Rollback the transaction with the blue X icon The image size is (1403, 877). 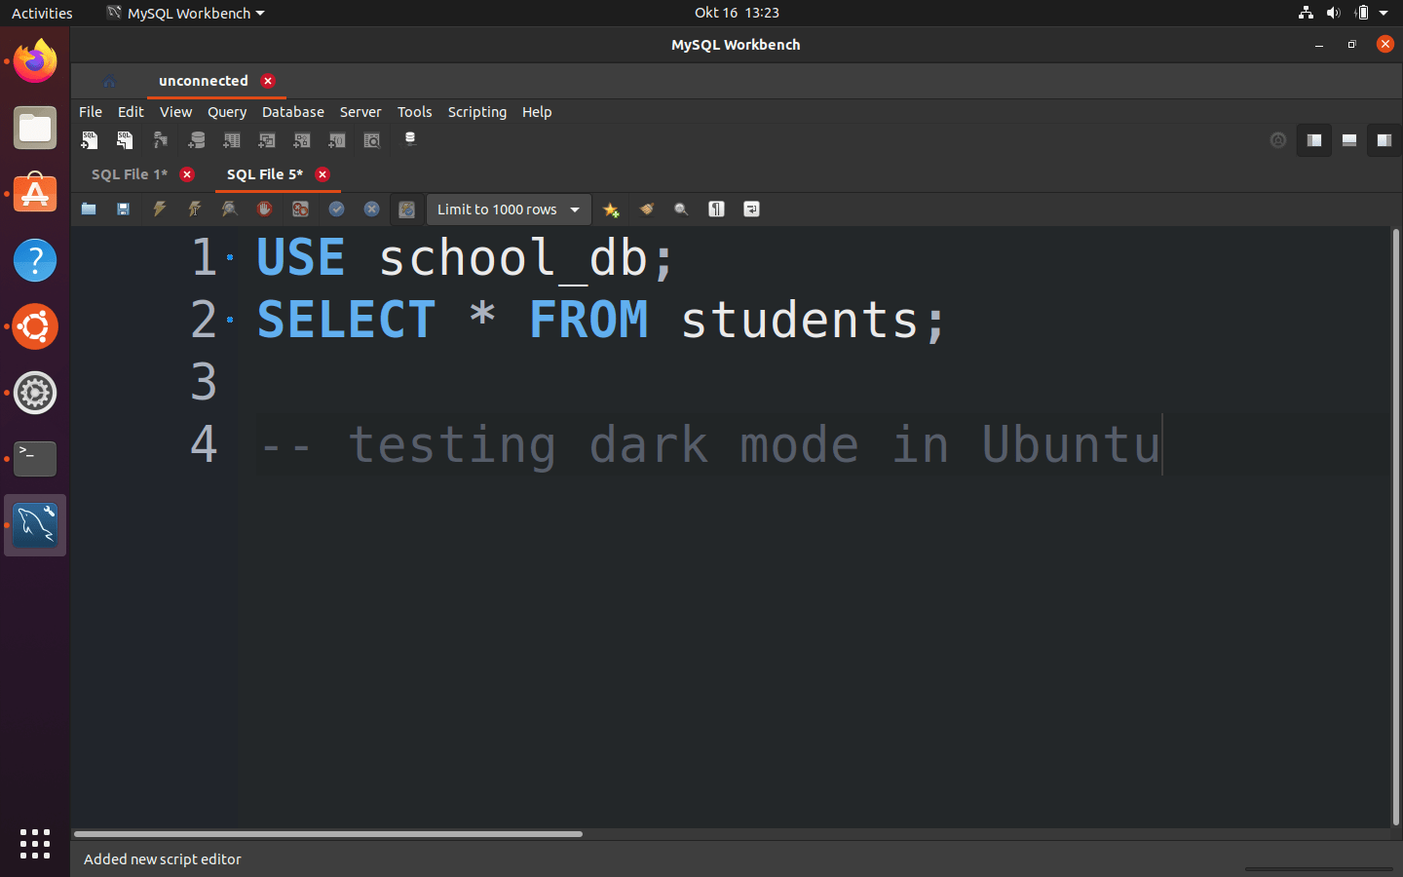(370, 209)
